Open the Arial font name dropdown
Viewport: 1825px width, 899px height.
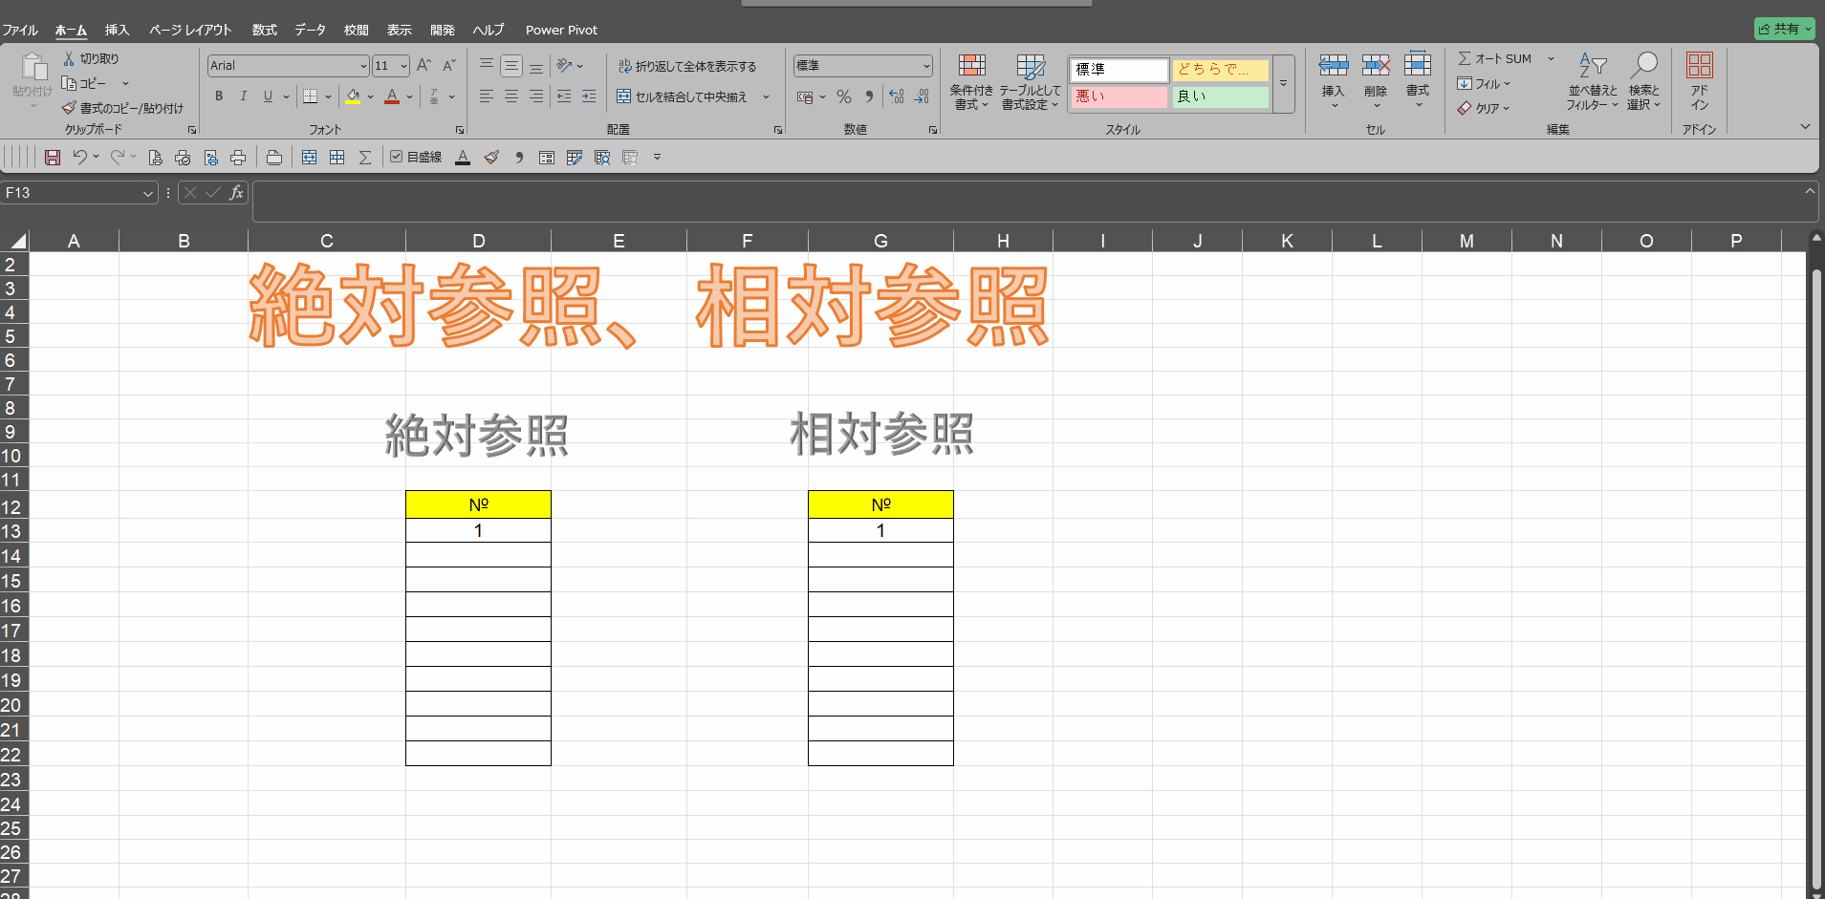click(363, 66)
